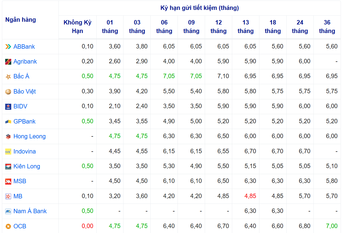Viewport: 342px width, 233px height.
Task: Click Agribank 01-month rate 2,60
Action: pyautogui.click(x=114, y=61)
